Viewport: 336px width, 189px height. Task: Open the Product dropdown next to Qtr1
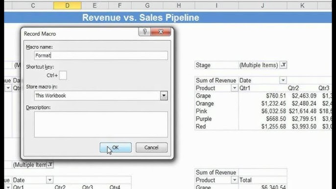point(235,88)
